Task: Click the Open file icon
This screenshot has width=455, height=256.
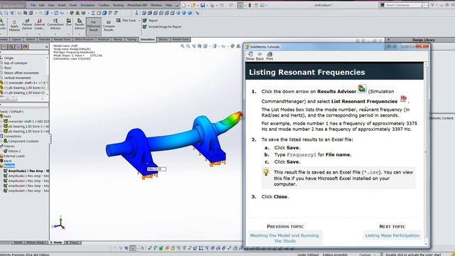Action: (x=193, y=5)
